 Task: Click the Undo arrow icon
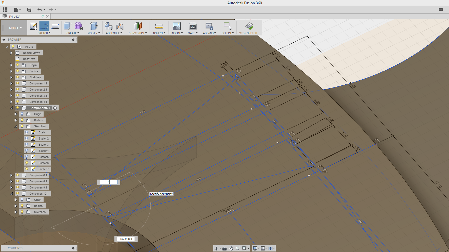[39, 10]
